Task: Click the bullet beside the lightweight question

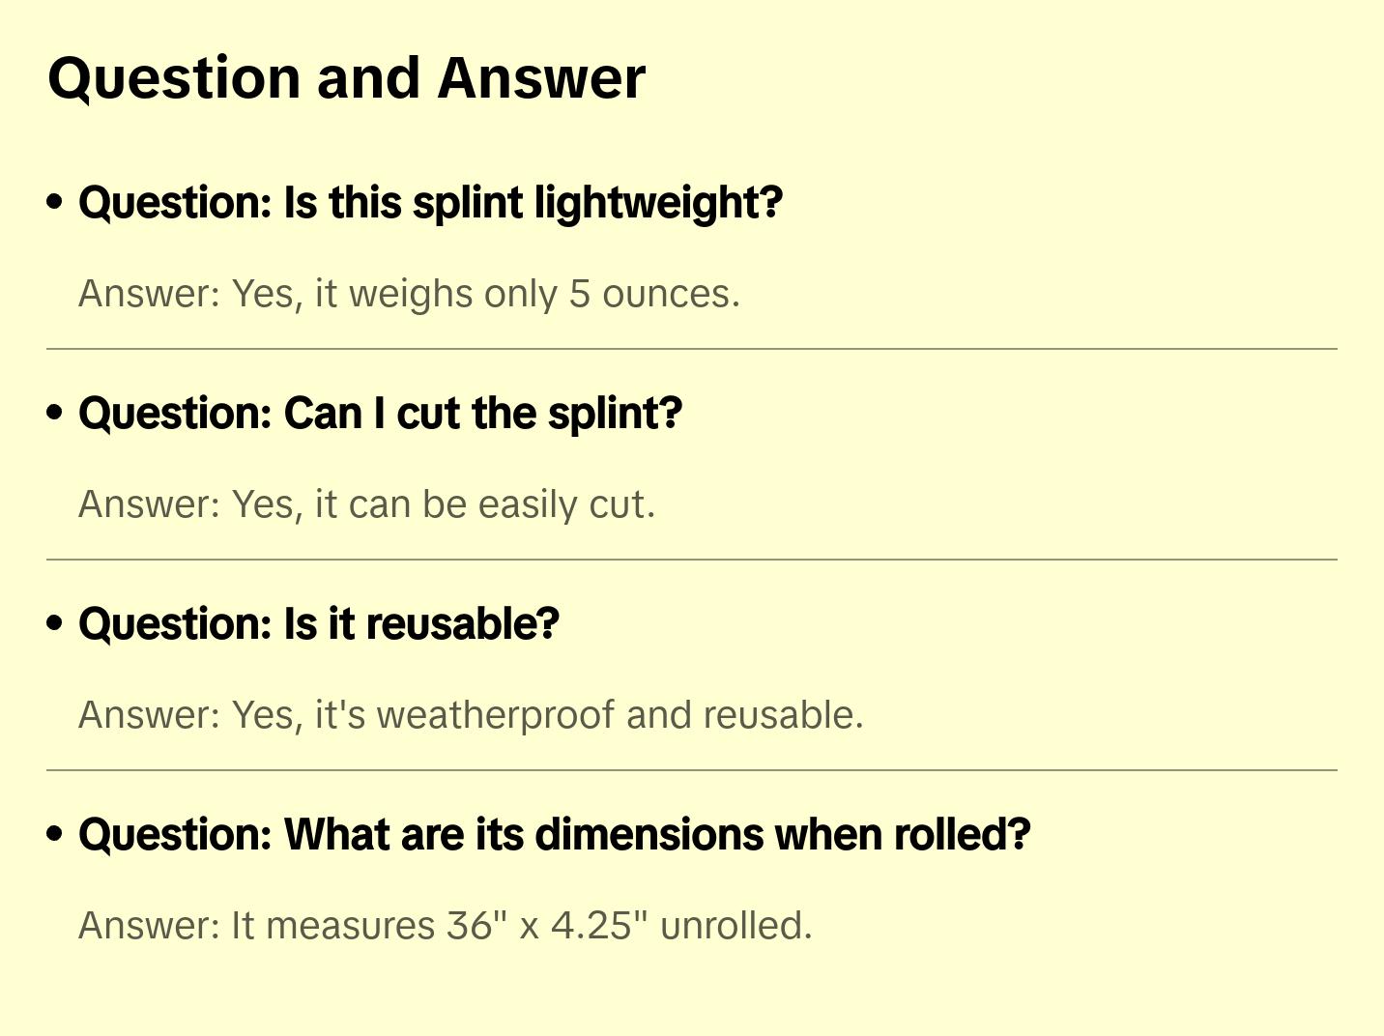Action: click(x=55, y=203)
